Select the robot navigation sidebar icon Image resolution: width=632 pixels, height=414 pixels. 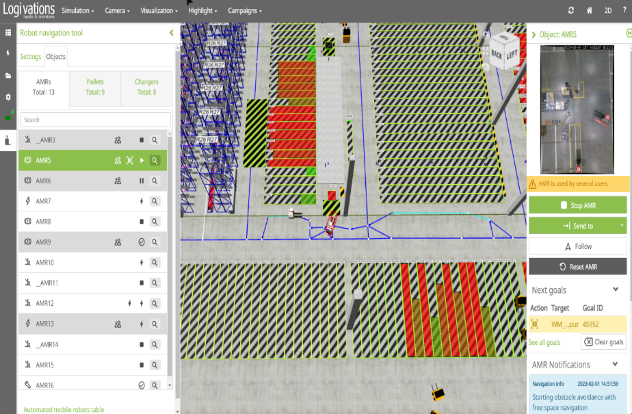point(8,140)
